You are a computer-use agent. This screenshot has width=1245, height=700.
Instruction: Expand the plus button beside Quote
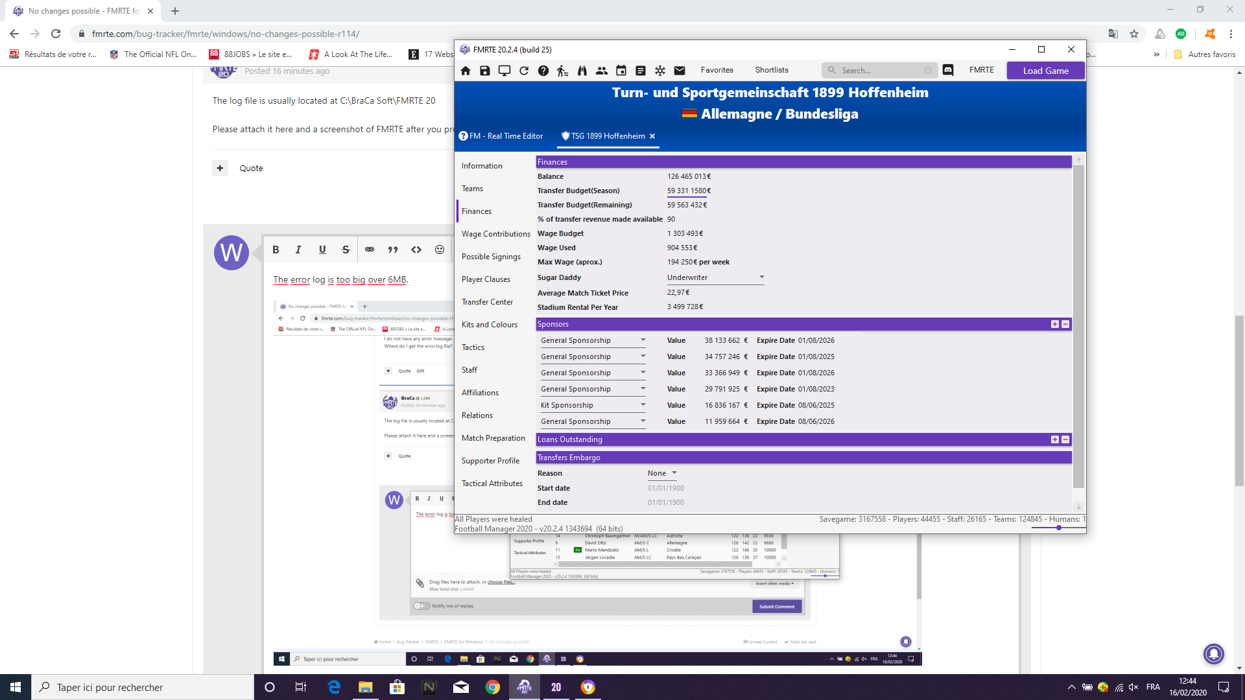(220, 168)
